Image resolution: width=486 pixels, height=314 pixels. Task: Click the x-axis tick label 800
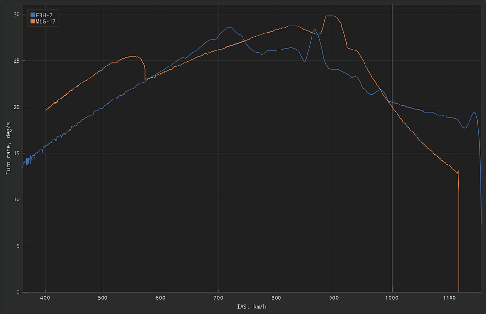[x=276, y=298]
